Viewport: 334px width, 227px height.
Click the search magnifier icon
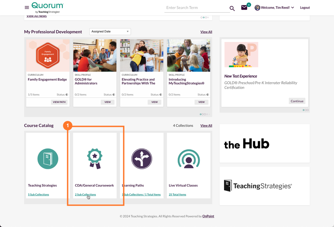click(x=232, y=8)
